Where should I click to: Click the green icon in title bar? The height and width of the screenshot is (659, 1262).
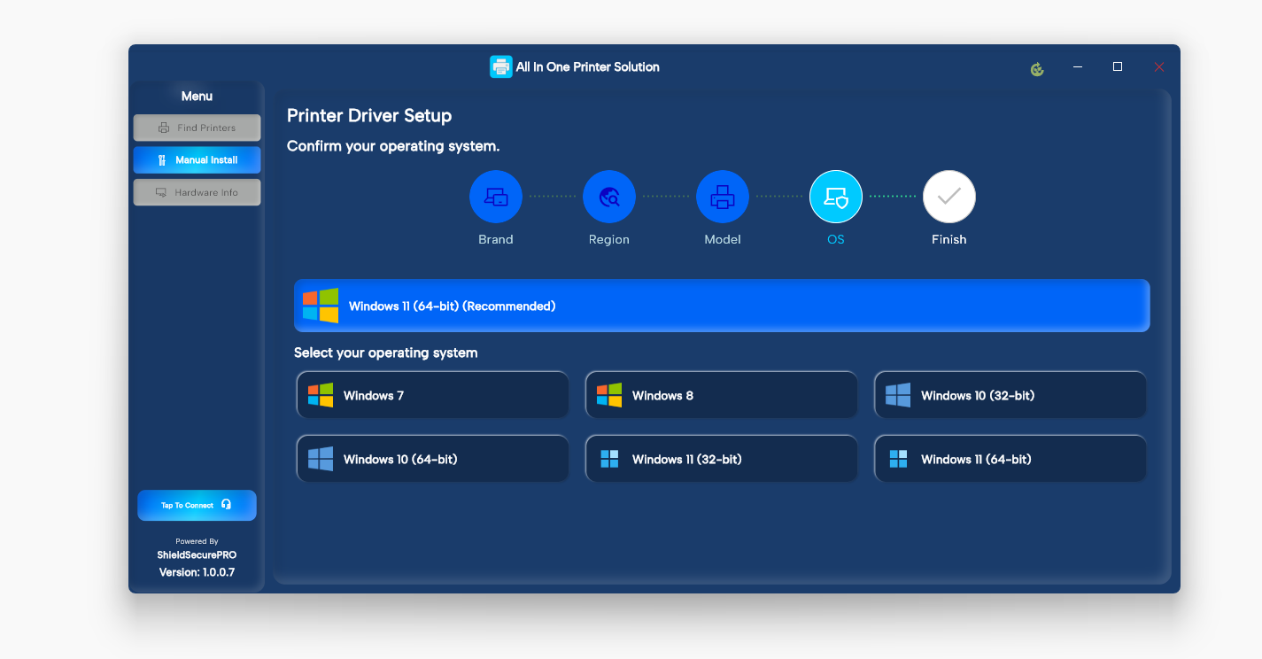[x=1037, y=68]
